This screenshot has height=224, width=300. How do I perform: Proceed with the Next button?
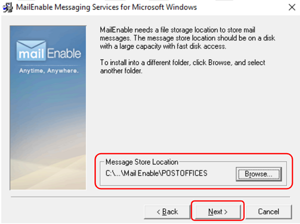click(217, 211)
